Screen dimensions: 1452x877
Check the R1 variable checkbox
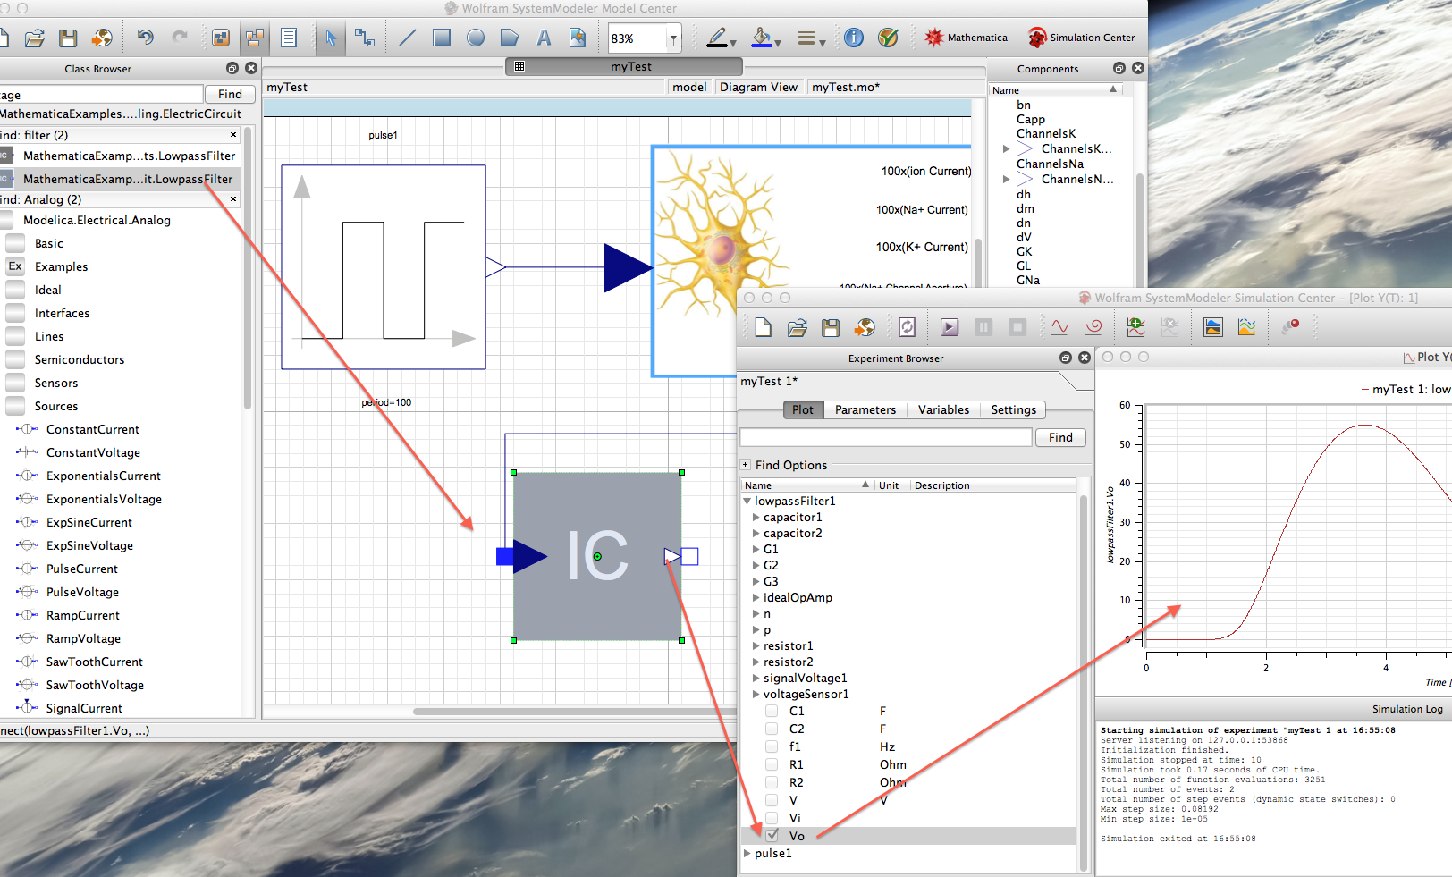(772, 764)
